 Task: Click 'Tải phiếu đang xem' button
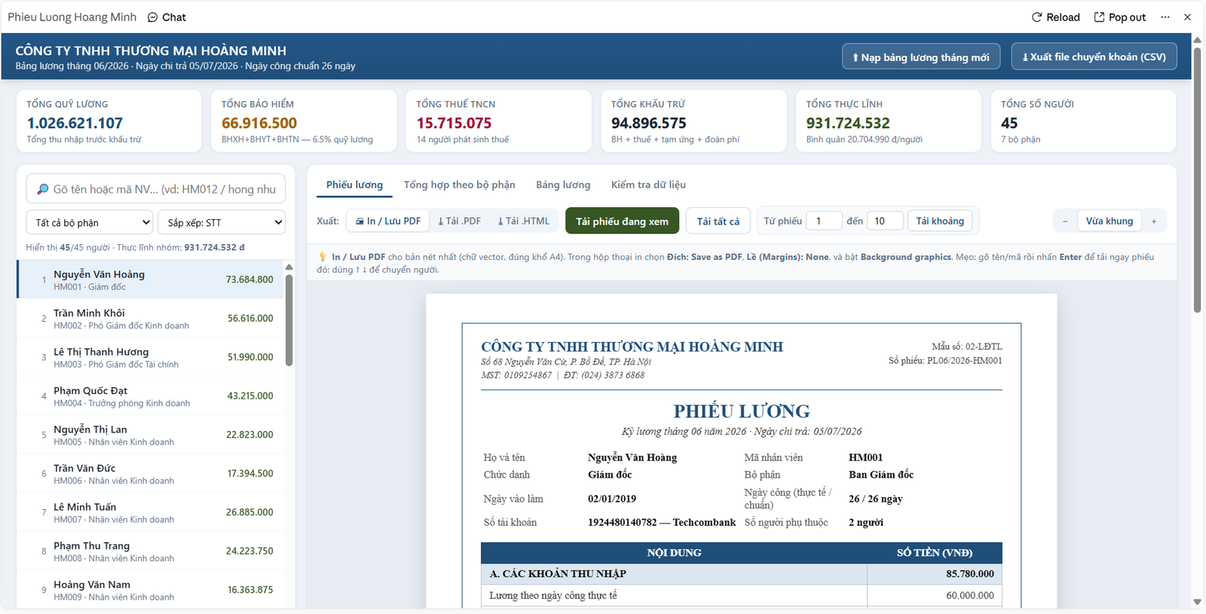[x=622, y=221]
